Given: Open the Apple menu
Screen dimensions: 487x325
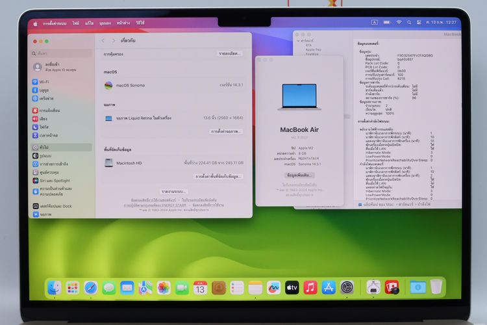Looking at the screenshot, I should coord(36,23).
